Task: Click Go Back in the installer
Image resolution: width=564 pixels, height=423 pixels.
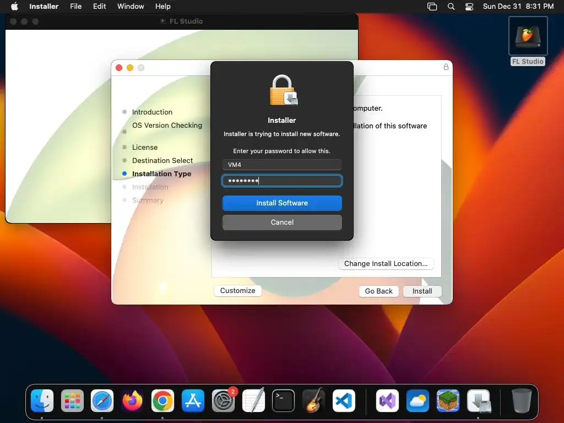Action: pos(379,291)
